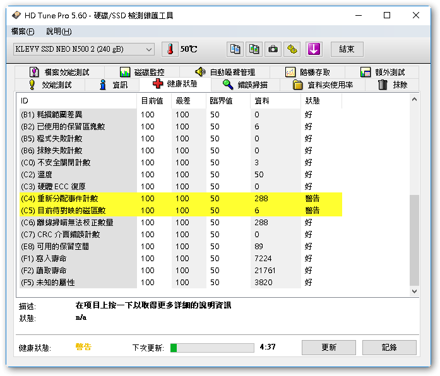Image resolution: width=440 pixels, height=376 pixels.
Task: Click the 資料 column header
Action: [275, 101]
